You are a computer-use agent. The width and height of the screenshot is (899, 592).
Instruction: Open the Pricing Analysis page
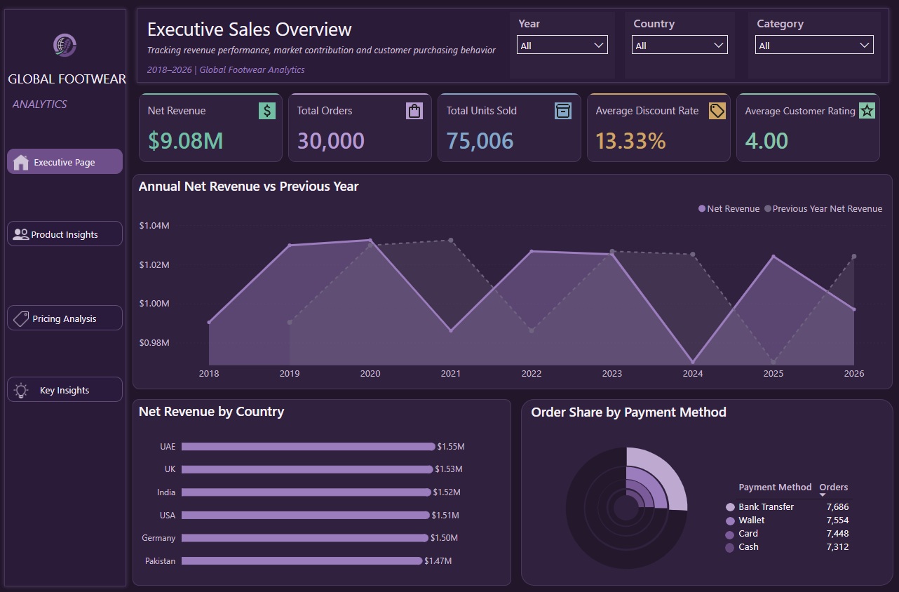pos(65,318)
